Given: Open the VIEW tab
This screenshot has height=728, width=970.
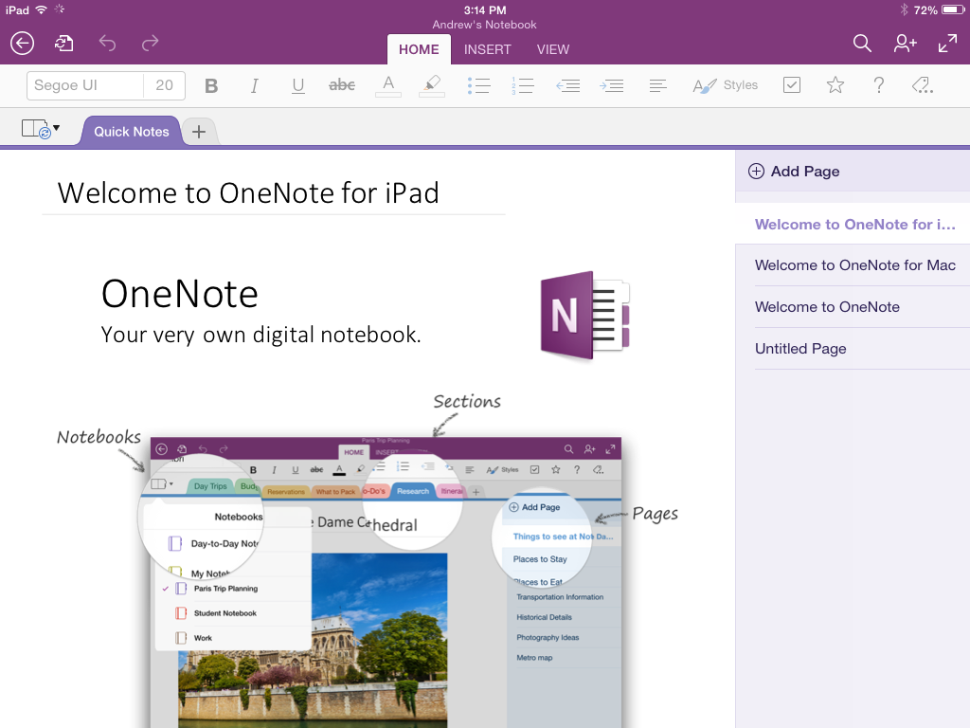Looking at the screenshot, I should (552, 49).
